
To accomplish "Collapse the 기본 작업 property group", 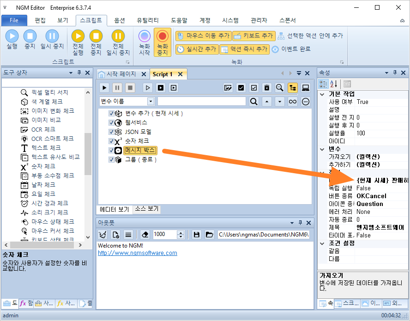I will point(322,94).
